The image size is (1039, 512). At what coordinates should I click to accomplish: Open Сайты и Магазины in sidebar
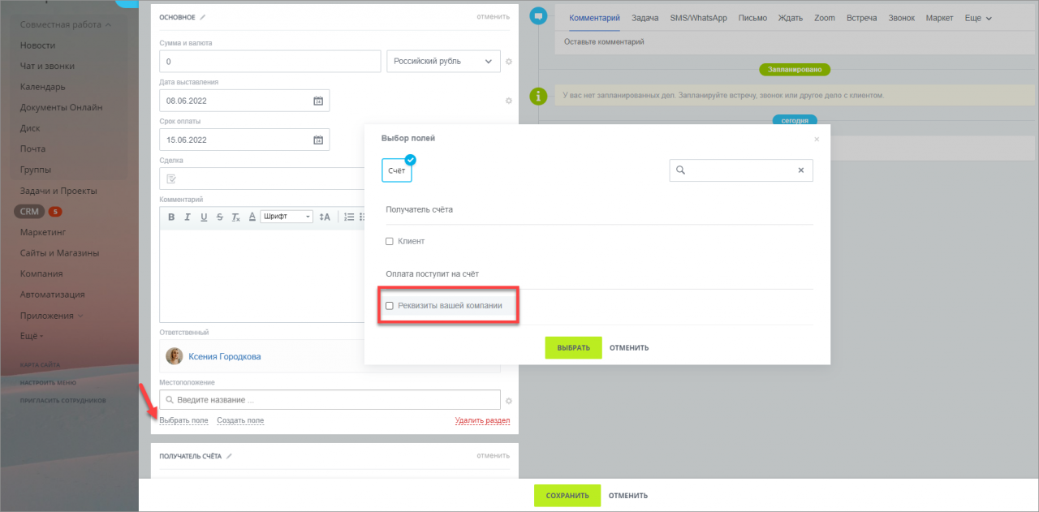click(x=60, y=253)
